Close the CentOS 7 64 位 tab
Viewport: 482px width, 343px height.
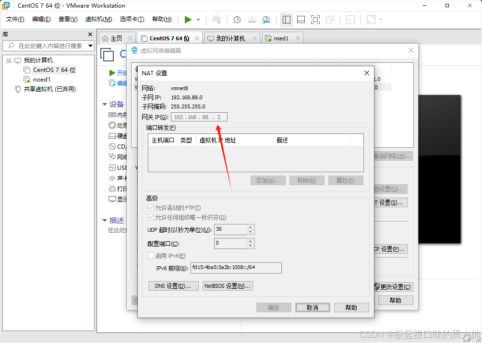(197, 38)
